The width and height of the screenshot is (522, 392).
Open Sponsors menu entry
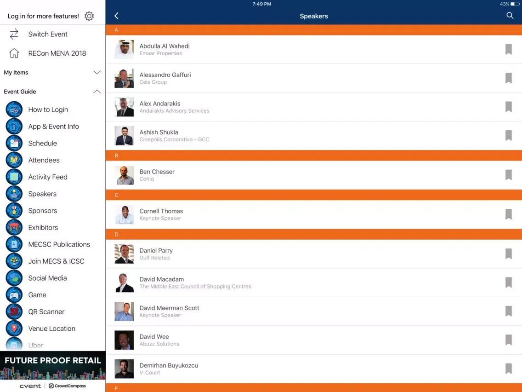coord(43,211)
